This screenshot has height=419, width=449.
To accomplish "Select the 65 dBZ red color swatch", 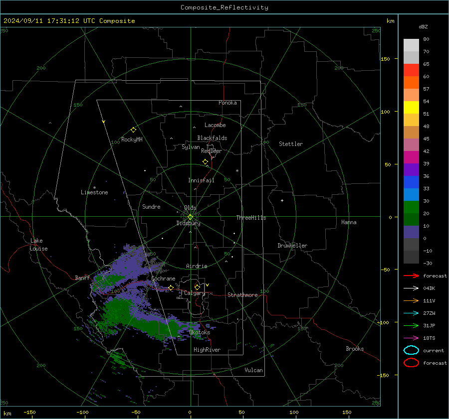I will tap(411, 70).
